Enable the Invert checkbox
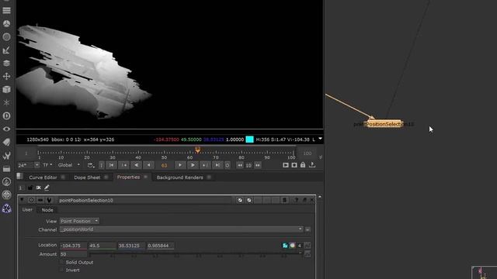This screenshot has height=279, width=497. coord(62,270)
